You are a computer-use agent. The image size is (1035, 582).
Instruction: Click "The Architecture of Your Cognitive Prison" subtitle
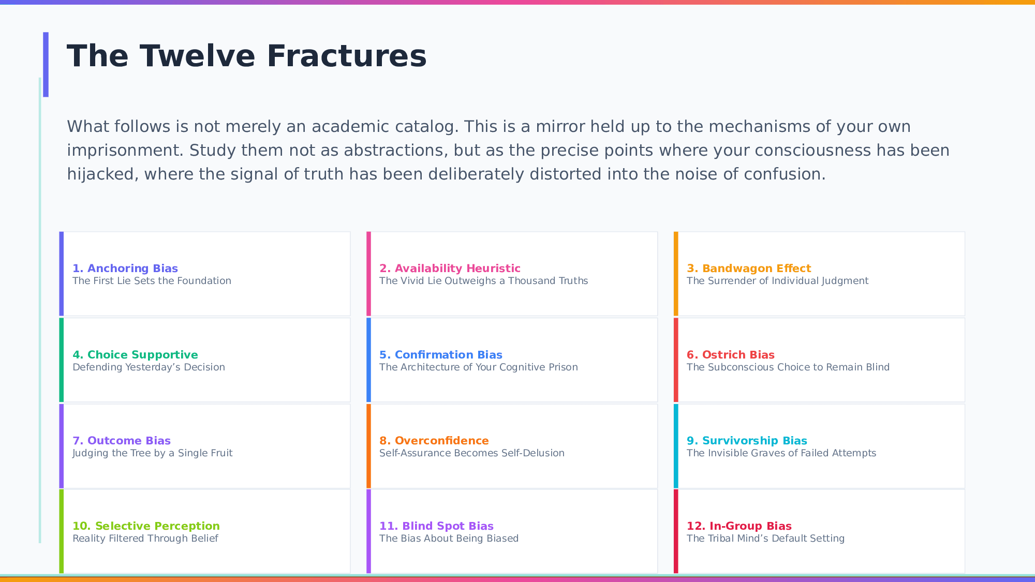(x=478, y=367)
